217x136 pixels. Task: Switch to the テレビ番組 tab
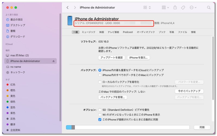(x=113, y=32)
